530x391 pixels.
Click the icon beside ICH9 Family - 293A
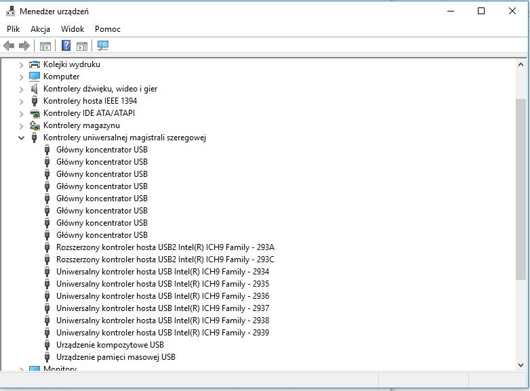[x=47, y=247]
